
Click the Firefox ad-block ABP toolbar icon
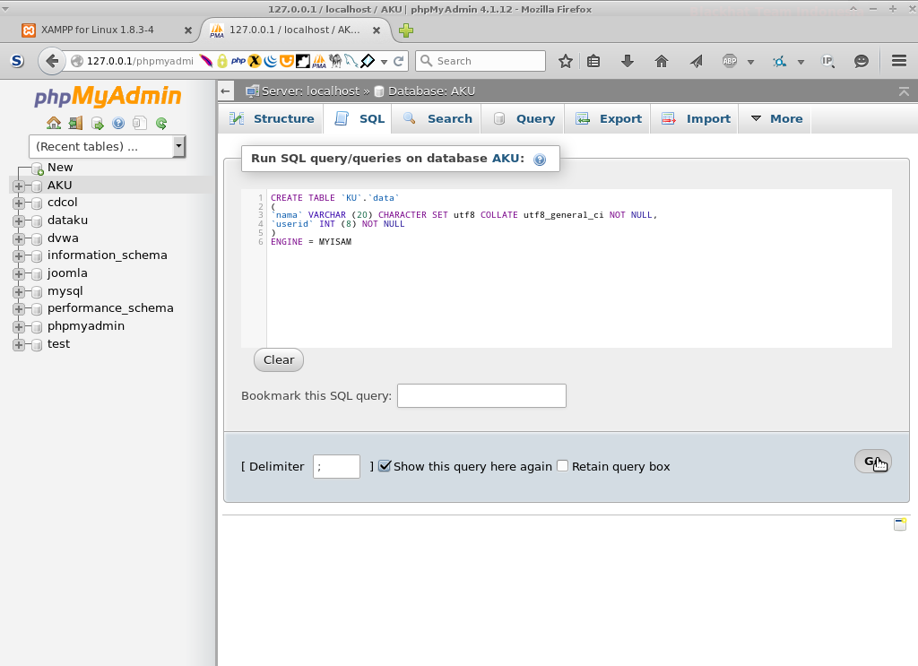coord(728,62)
